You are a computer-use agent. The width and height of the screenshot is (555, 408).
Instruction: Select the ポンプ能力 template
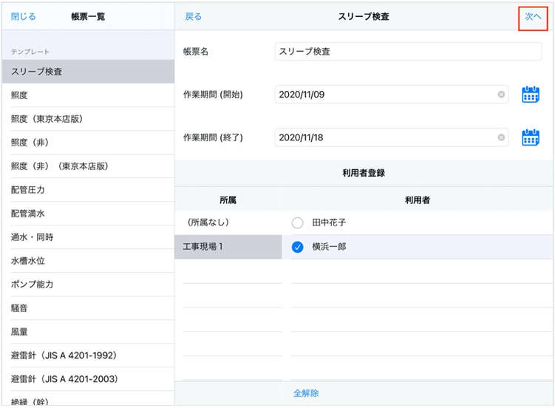tap(87, 285)
